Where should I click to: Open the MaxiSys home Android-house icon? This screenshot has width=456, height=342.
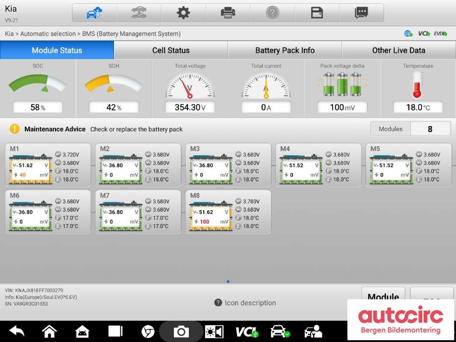click(82, 331)
